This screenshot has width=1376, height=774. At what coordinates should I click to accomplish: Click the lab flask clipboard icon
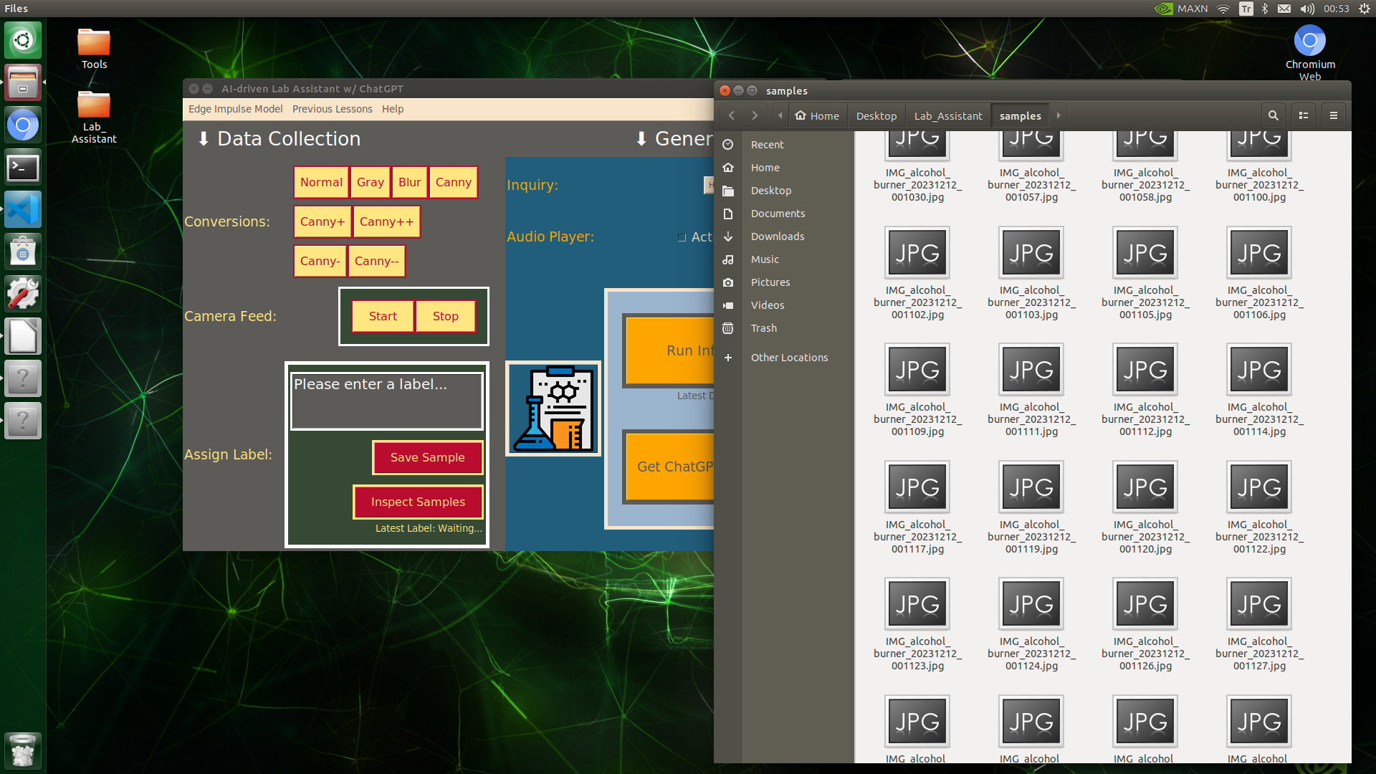[x=553, y=408]
